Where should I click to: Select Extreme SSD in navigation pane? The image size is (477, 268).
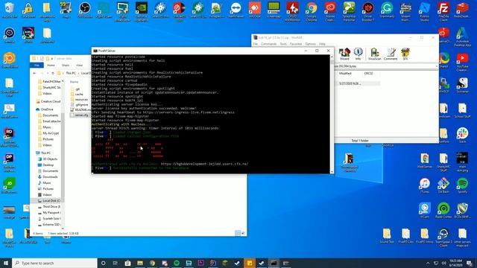49,225
